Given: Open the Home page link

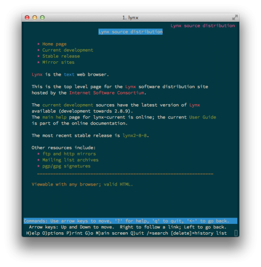Looking at the screenshot, I should point(54,44).
